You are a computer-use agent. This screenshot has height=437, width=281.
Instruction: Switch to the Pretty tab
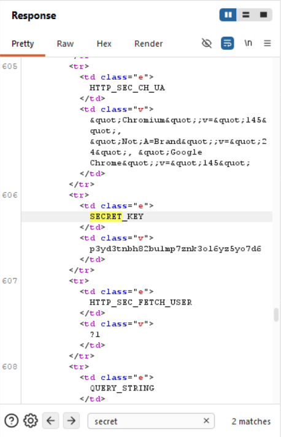pyautogui.click(x=23, y=44)
